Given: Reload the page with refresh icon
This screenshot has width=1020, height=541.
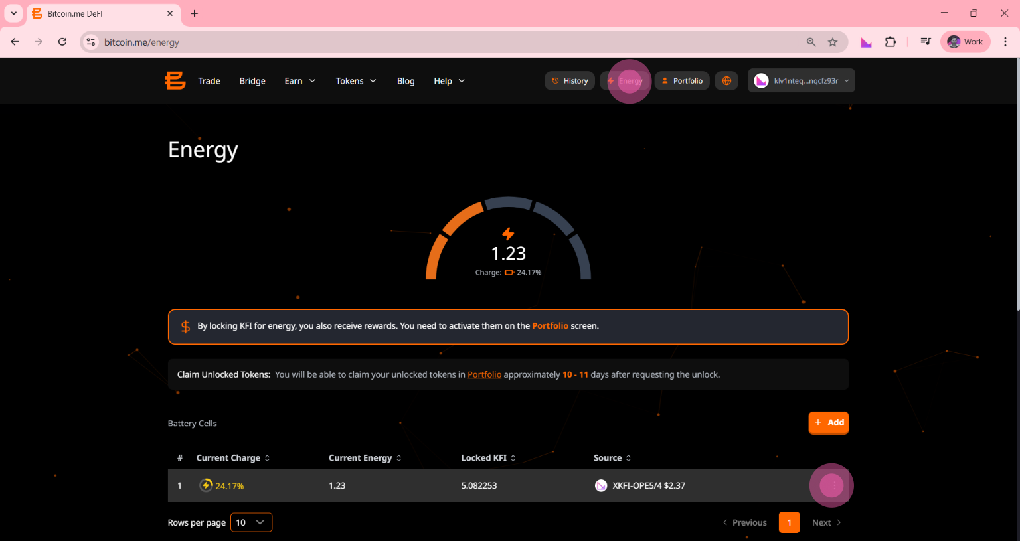Looking at the screenshot, I should pos(62,42).
